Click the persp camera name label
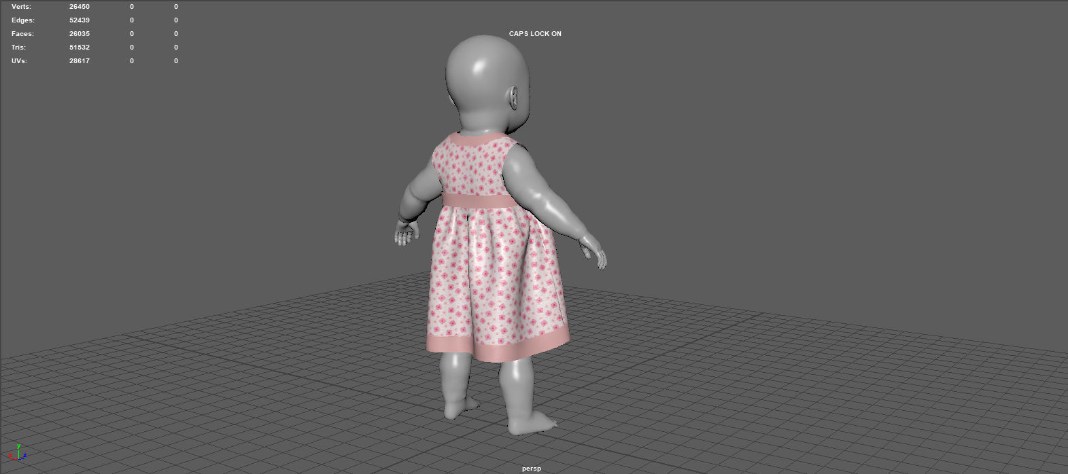 tap(532, 469)
